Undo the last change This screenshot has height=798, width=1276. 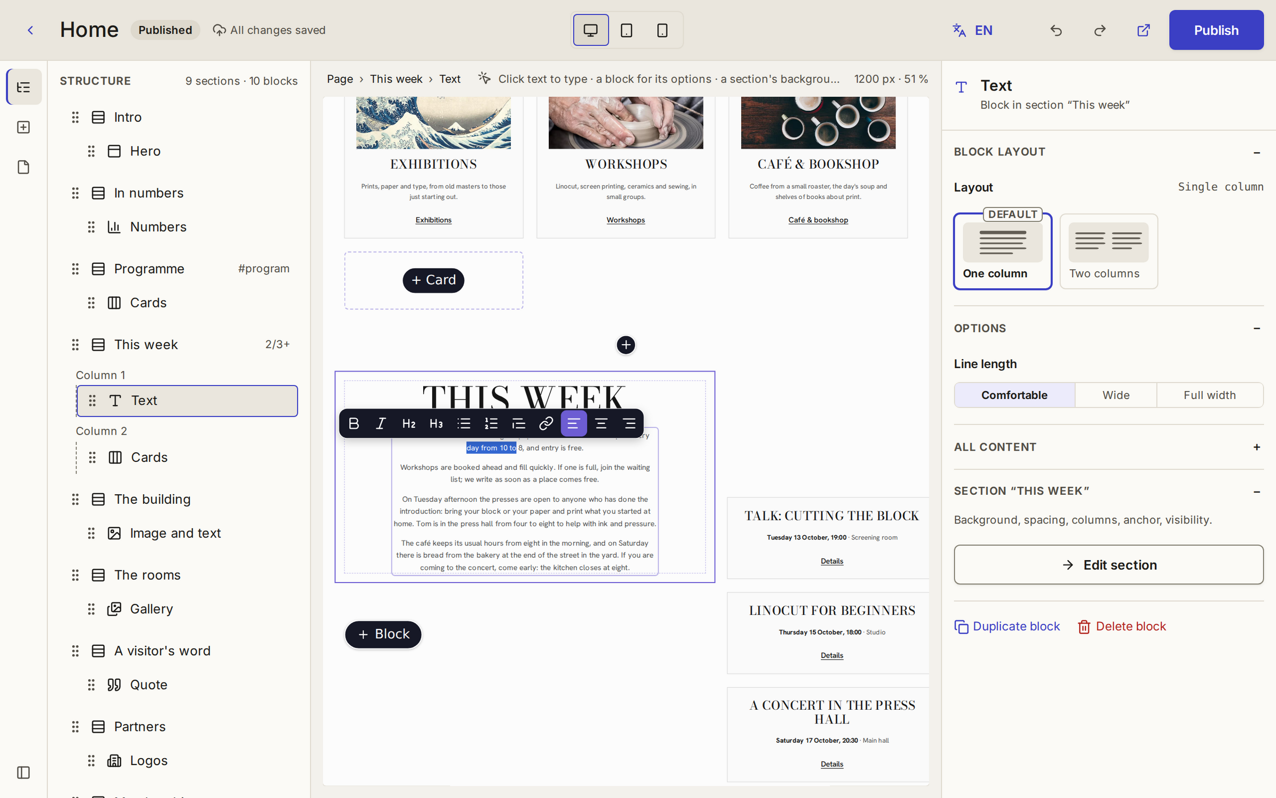coord(1056,30)
